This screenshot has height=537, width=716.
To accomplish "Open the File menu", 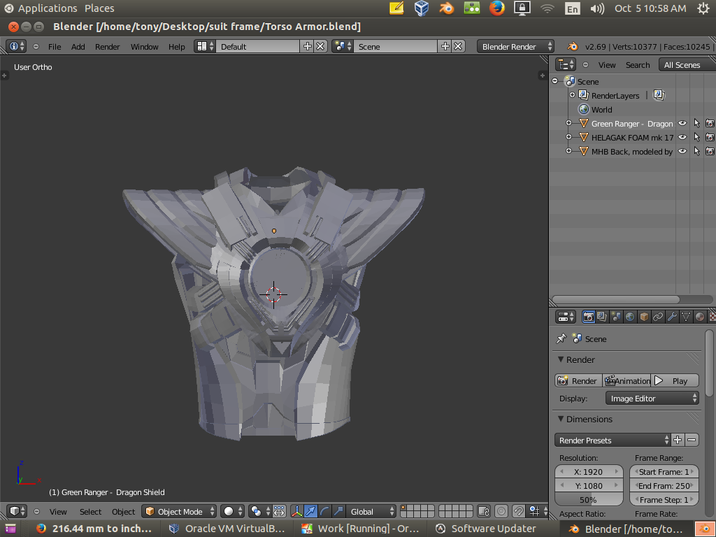I will point(55,47).
